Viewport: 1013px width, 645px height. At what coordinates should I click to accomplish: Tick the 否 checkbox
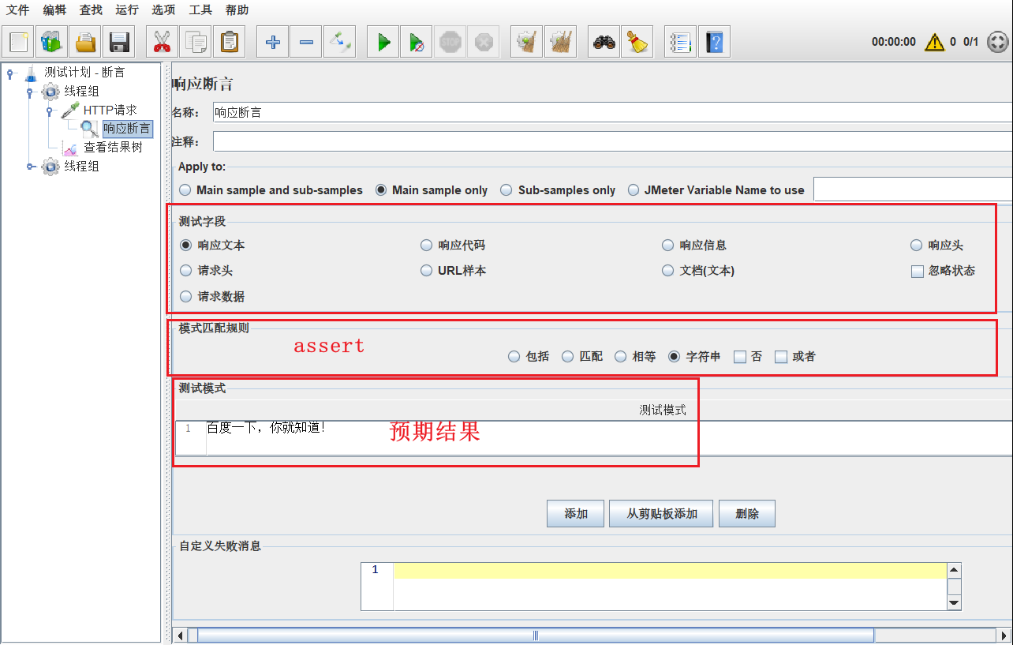740,357
